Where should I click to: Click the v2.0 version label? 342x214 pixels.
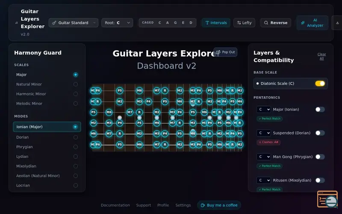(25, 34)
